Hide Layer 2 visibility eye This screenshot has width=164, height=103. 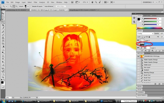[138, 44]
